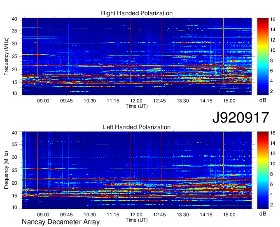Screen dimensions: 280x227
Task: Click the 8 dB label on Right Handed colorbar
Action: 271,60
